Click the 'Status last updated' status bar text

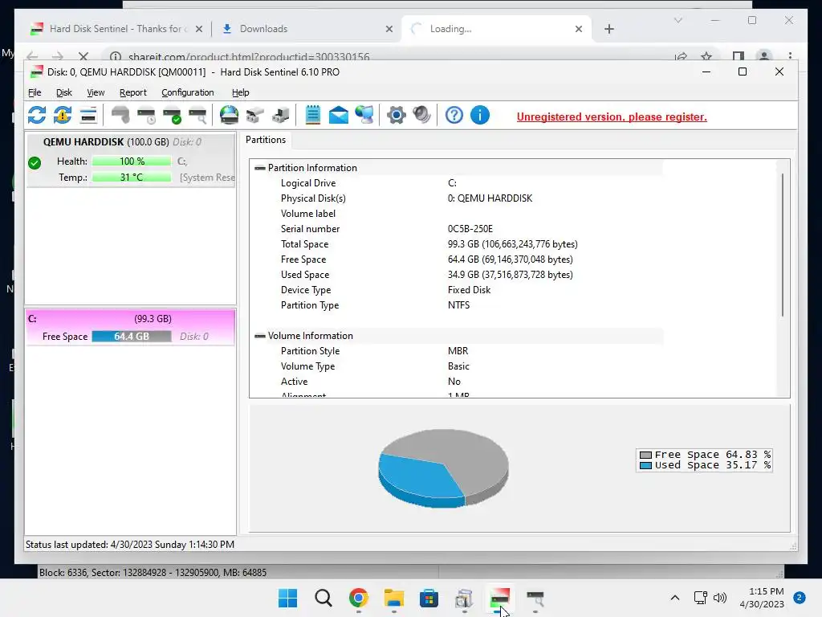130,545
